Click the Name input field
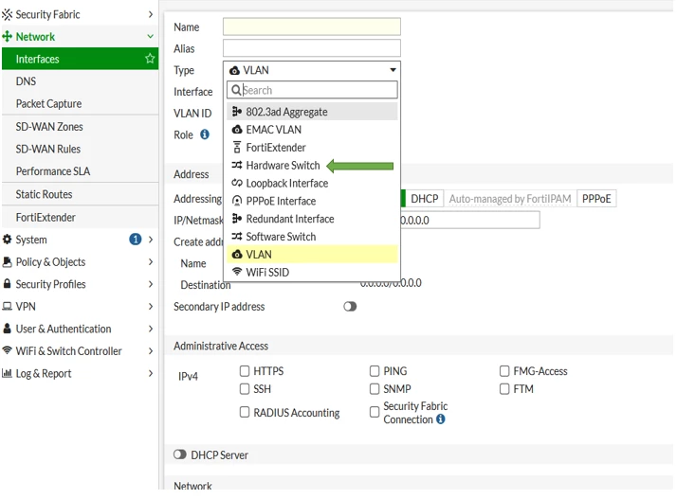The height and width of the screenshot is (499, 677). (x=312, y=27)
